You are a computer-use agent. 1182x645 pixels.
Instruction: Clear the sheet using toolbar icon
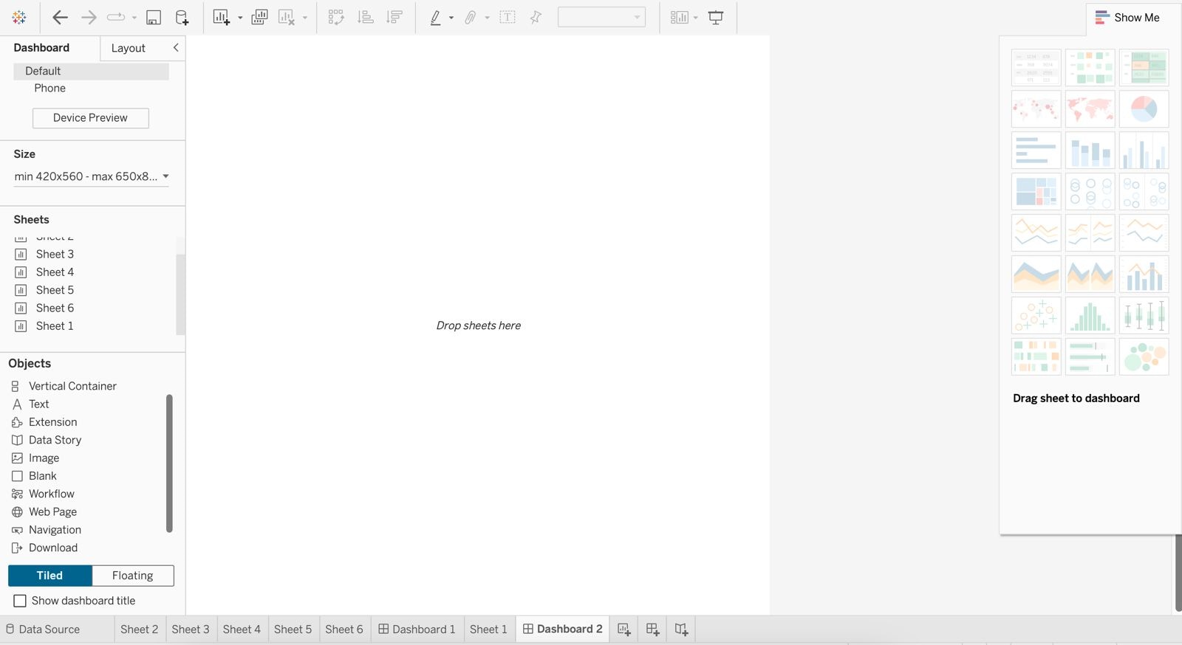(287, 17)
